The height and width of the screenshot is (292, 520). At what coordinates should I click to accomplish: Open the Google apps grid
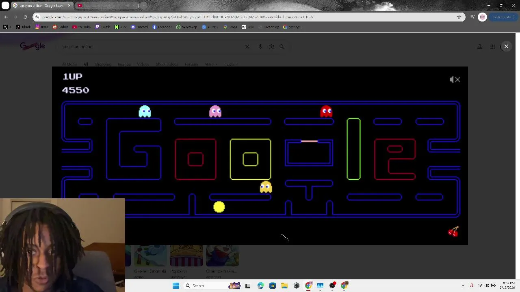[x=492, y=47]
